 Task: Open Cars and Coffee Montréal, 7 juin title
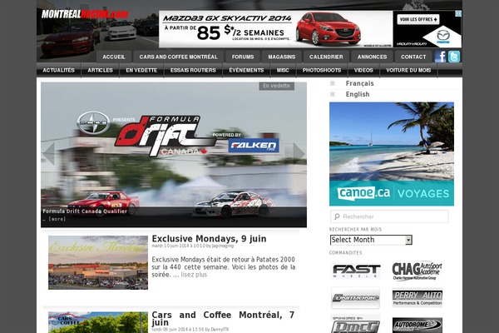pos(223,319)
